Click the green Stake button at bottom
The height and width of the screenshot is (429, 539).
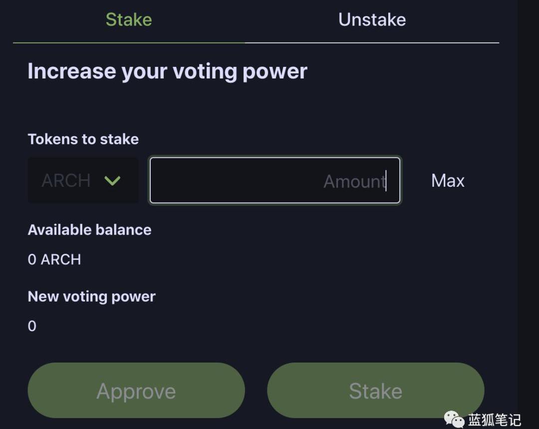pyautogui.click(x=375, y=391)
